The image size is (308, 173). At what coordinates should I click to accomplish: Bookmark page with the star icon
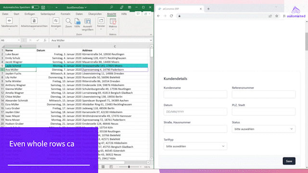click(277, 16)
